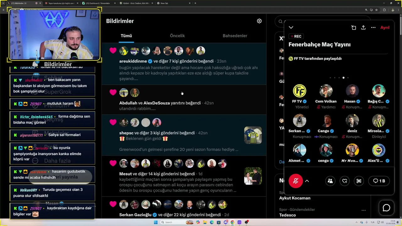Screen dimensions: 402x226
Task: Switch to the Öncelik tab
Action: pos(177,36)
